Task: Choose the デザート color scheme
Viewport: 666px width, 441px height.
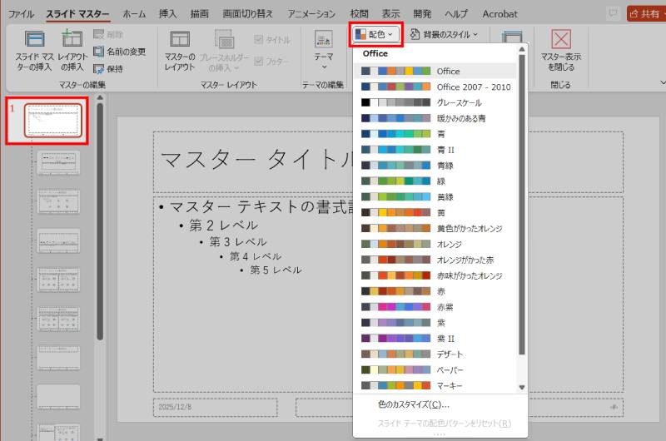Action: click(x=435, y=354)
